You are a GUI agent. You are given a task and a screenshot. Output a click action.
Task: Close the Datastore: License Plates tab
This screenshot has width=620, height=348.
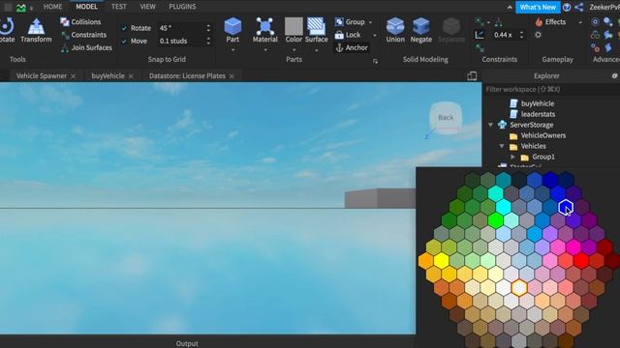(232, 76)
